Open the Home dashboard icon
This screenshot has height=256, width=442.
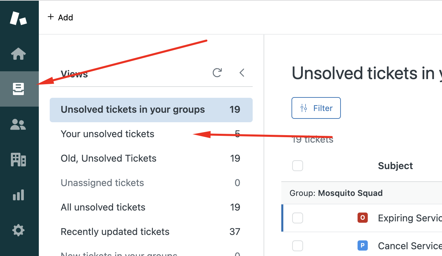(x=18, y=54)
